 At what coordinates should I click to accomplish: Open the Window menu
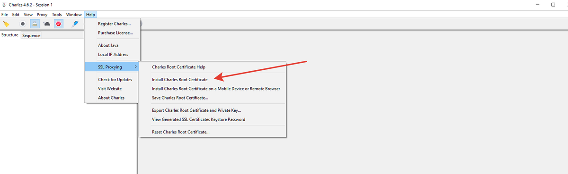(x=74, y=15)
